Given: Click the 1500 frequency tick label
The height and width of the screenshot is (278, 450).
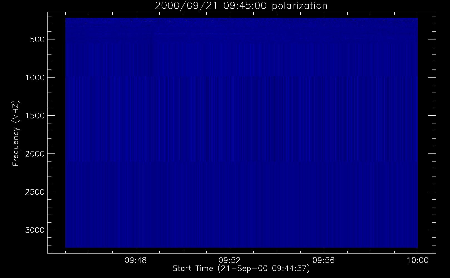Looking at the screenshot, I should (35, 116).
